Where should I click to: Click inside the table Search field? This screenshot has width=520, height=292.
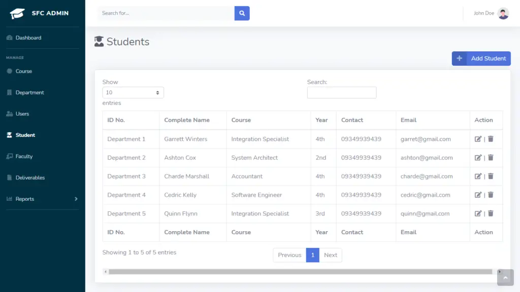coord(341,92)
